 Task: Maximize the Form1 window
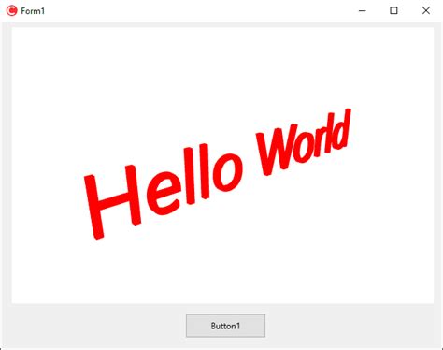click(x=393, y=10)
